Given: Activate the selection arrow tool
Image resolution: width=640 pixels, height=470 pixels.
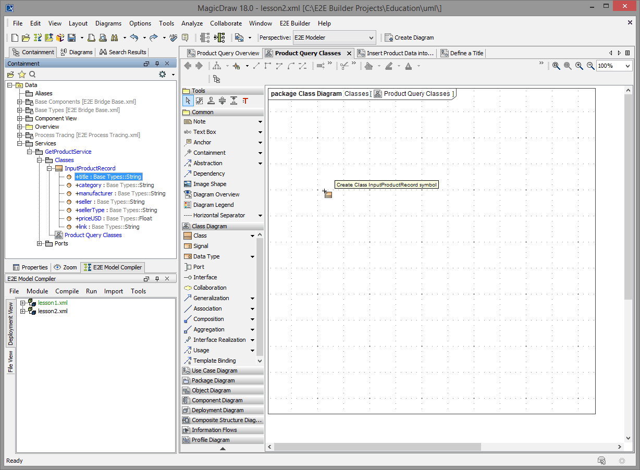Looking at the screenshot, I should tap(188, 100).
